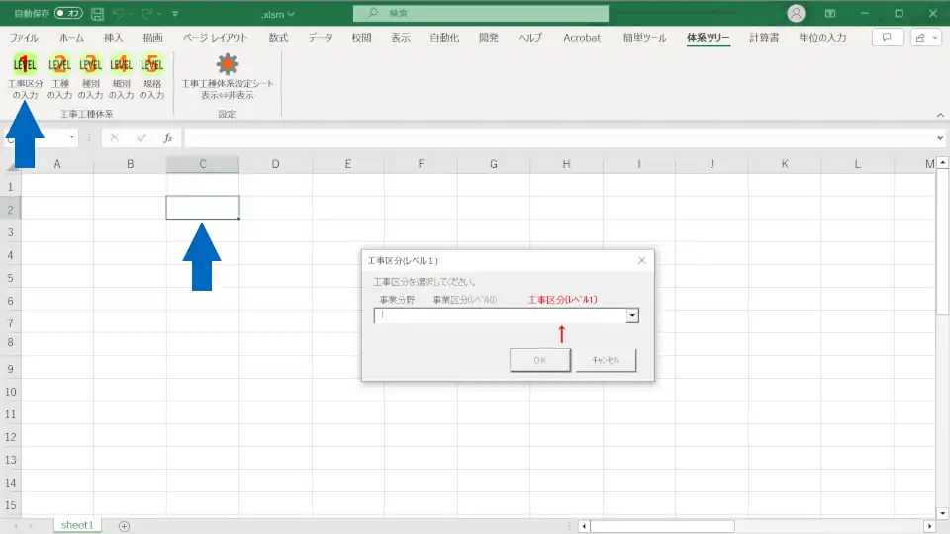Click vertical scrollbar down arrow

pos(942,513)
